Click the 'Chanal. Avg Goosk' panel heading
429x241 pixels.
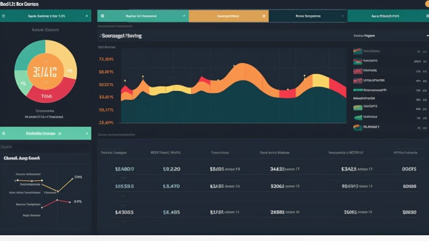[21, 158]
